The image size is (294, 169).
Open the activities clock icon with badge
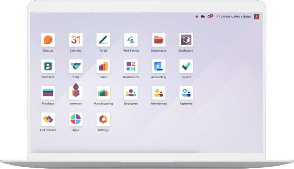(209, 17)
